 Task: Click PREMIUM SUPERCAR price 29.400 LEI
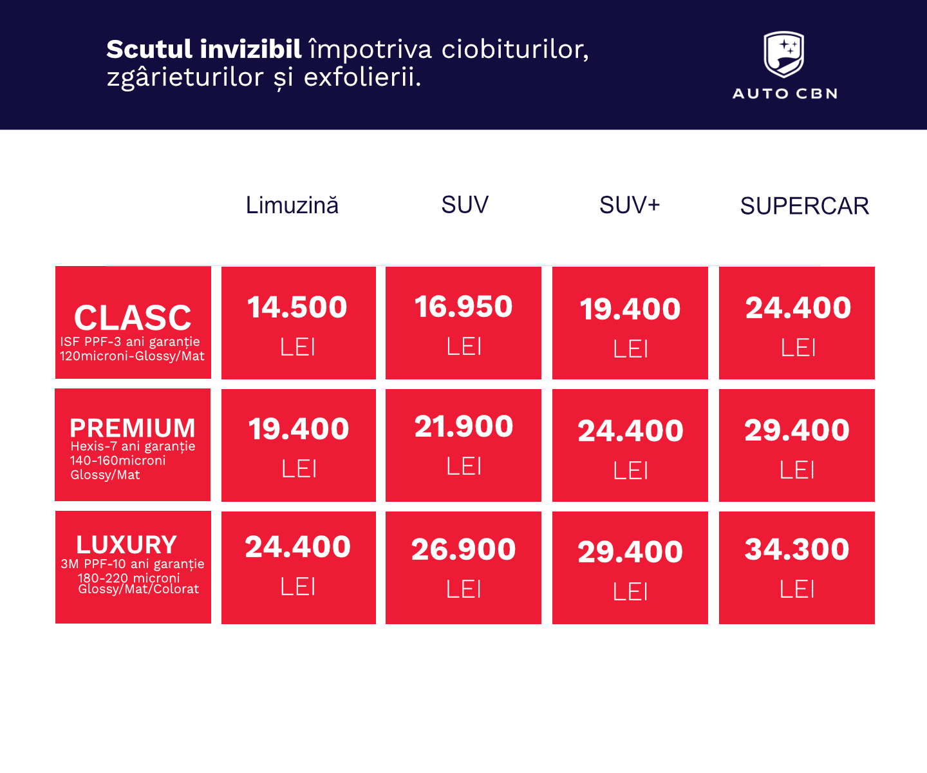pyautogui.click(x=797, y=445)
